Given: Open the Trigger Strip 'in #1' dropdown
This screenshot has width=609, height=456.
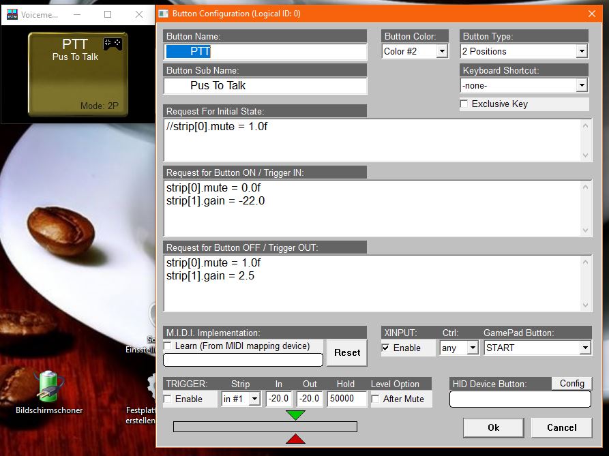Looking at the screenshot, I should pyautogui.click(x=254, y=399).
